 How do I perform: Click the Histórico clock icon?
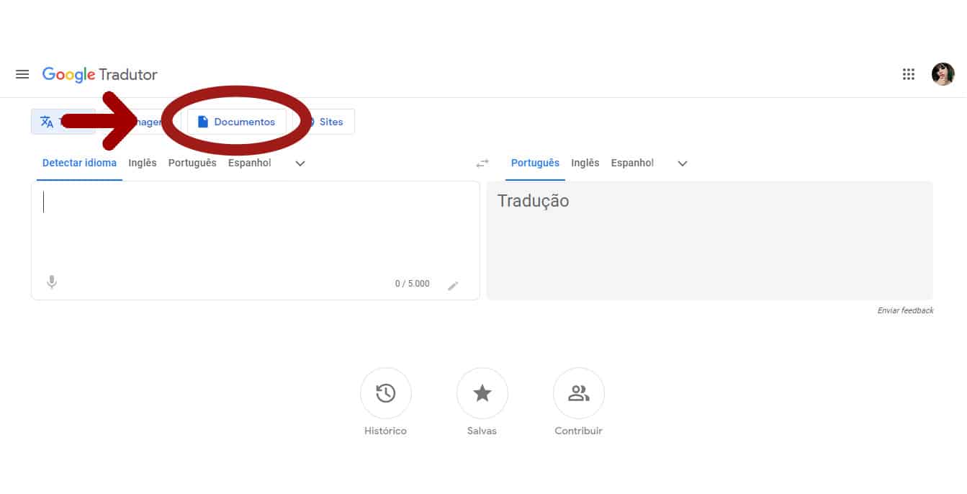(x=386, y=393)
